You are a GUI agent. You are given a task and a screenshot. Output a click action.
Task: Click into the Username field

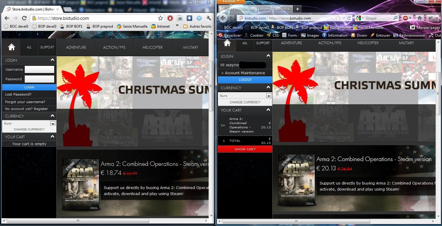[39, 69]
